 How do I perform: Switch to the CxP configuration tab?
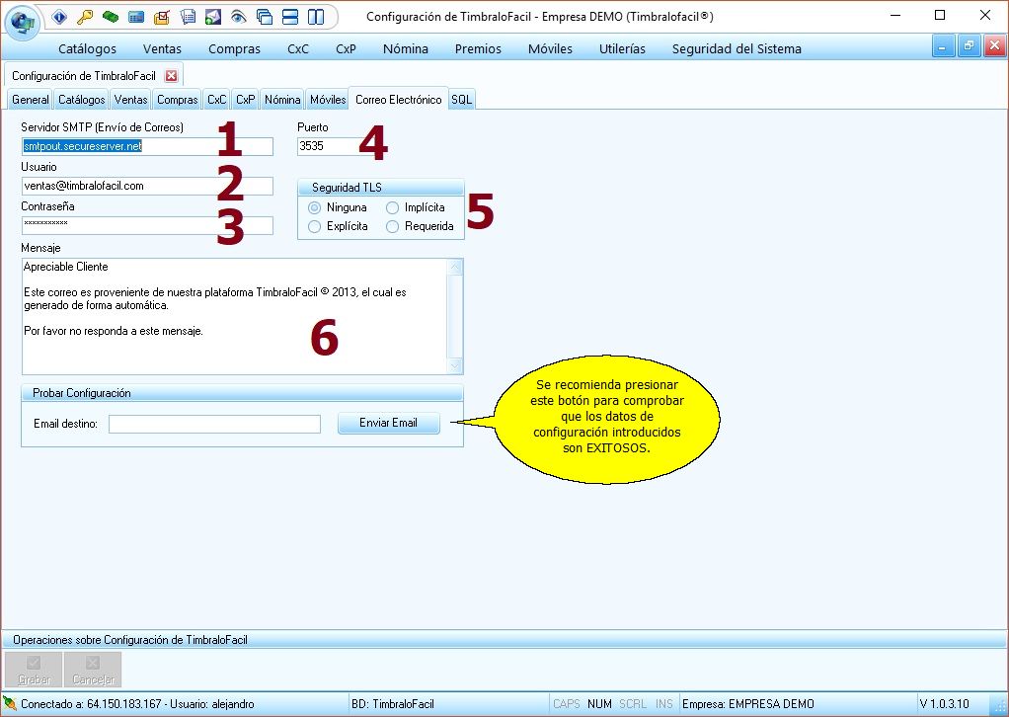click(x=246, y=100)
